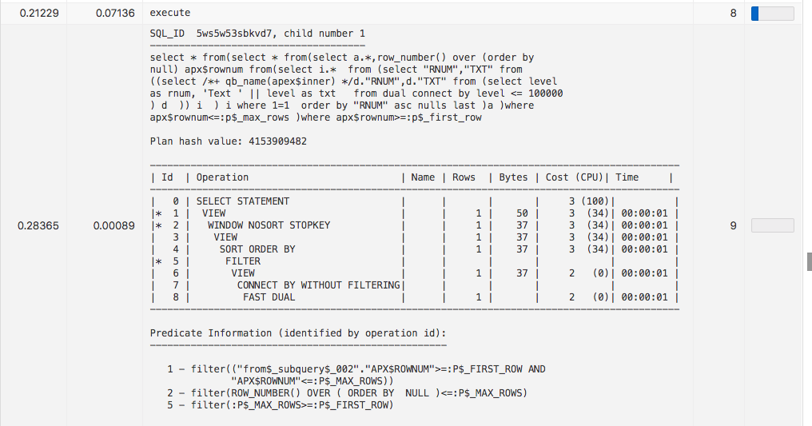Click the blue progress bar in execute row
The height and width of the screenshot is (426, 812).
click(x=771, y=14)
